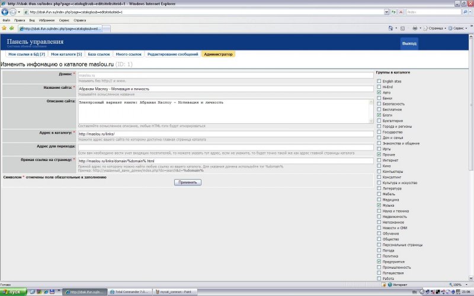Viewport: 474px width, 296px height.
Task: Toggle the Музыка group checkbox
Action: point(379,205)
